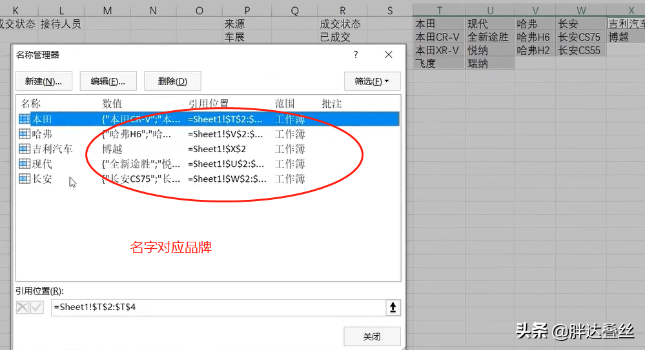The width and height of the screenshot is (645, 350).
Task: Click the 接待人员 cell in column L
Action: (61, 24)
